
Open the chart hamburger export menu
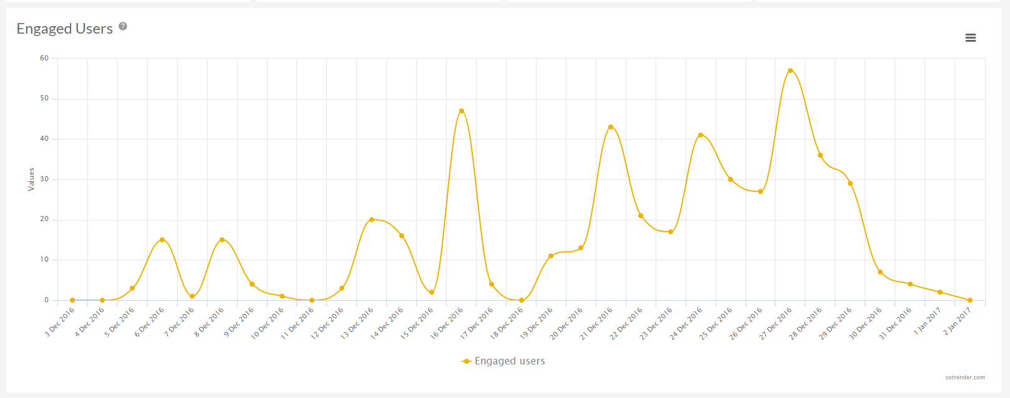pos(970,38)
